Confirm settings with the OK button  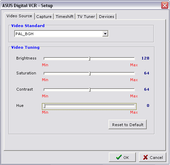122,157
